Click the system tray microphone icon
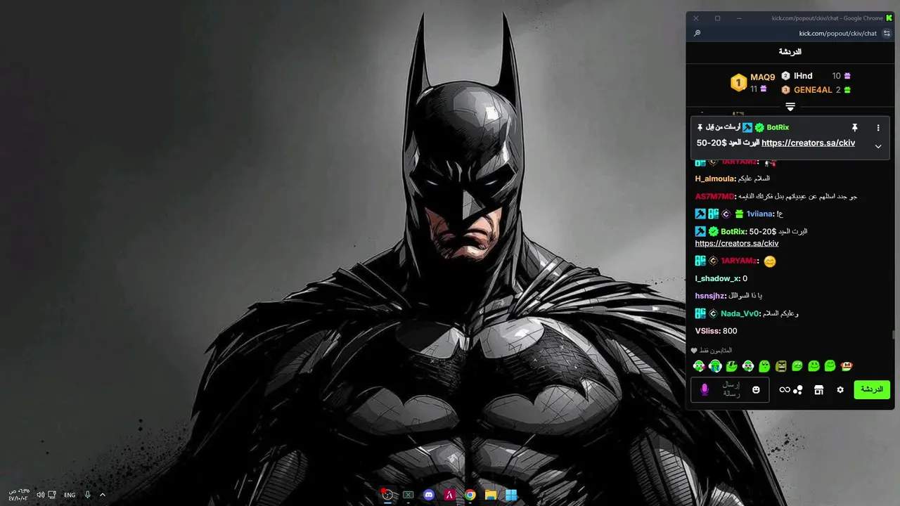This screenshot has width=900, height=506. pos(88,495)
